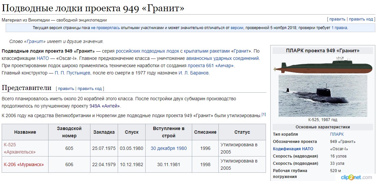The width and height of the screenshot is (377, 181).
Task: Open the italic 'Гранит' disambiguation link
Action: (x=36, y=41)
